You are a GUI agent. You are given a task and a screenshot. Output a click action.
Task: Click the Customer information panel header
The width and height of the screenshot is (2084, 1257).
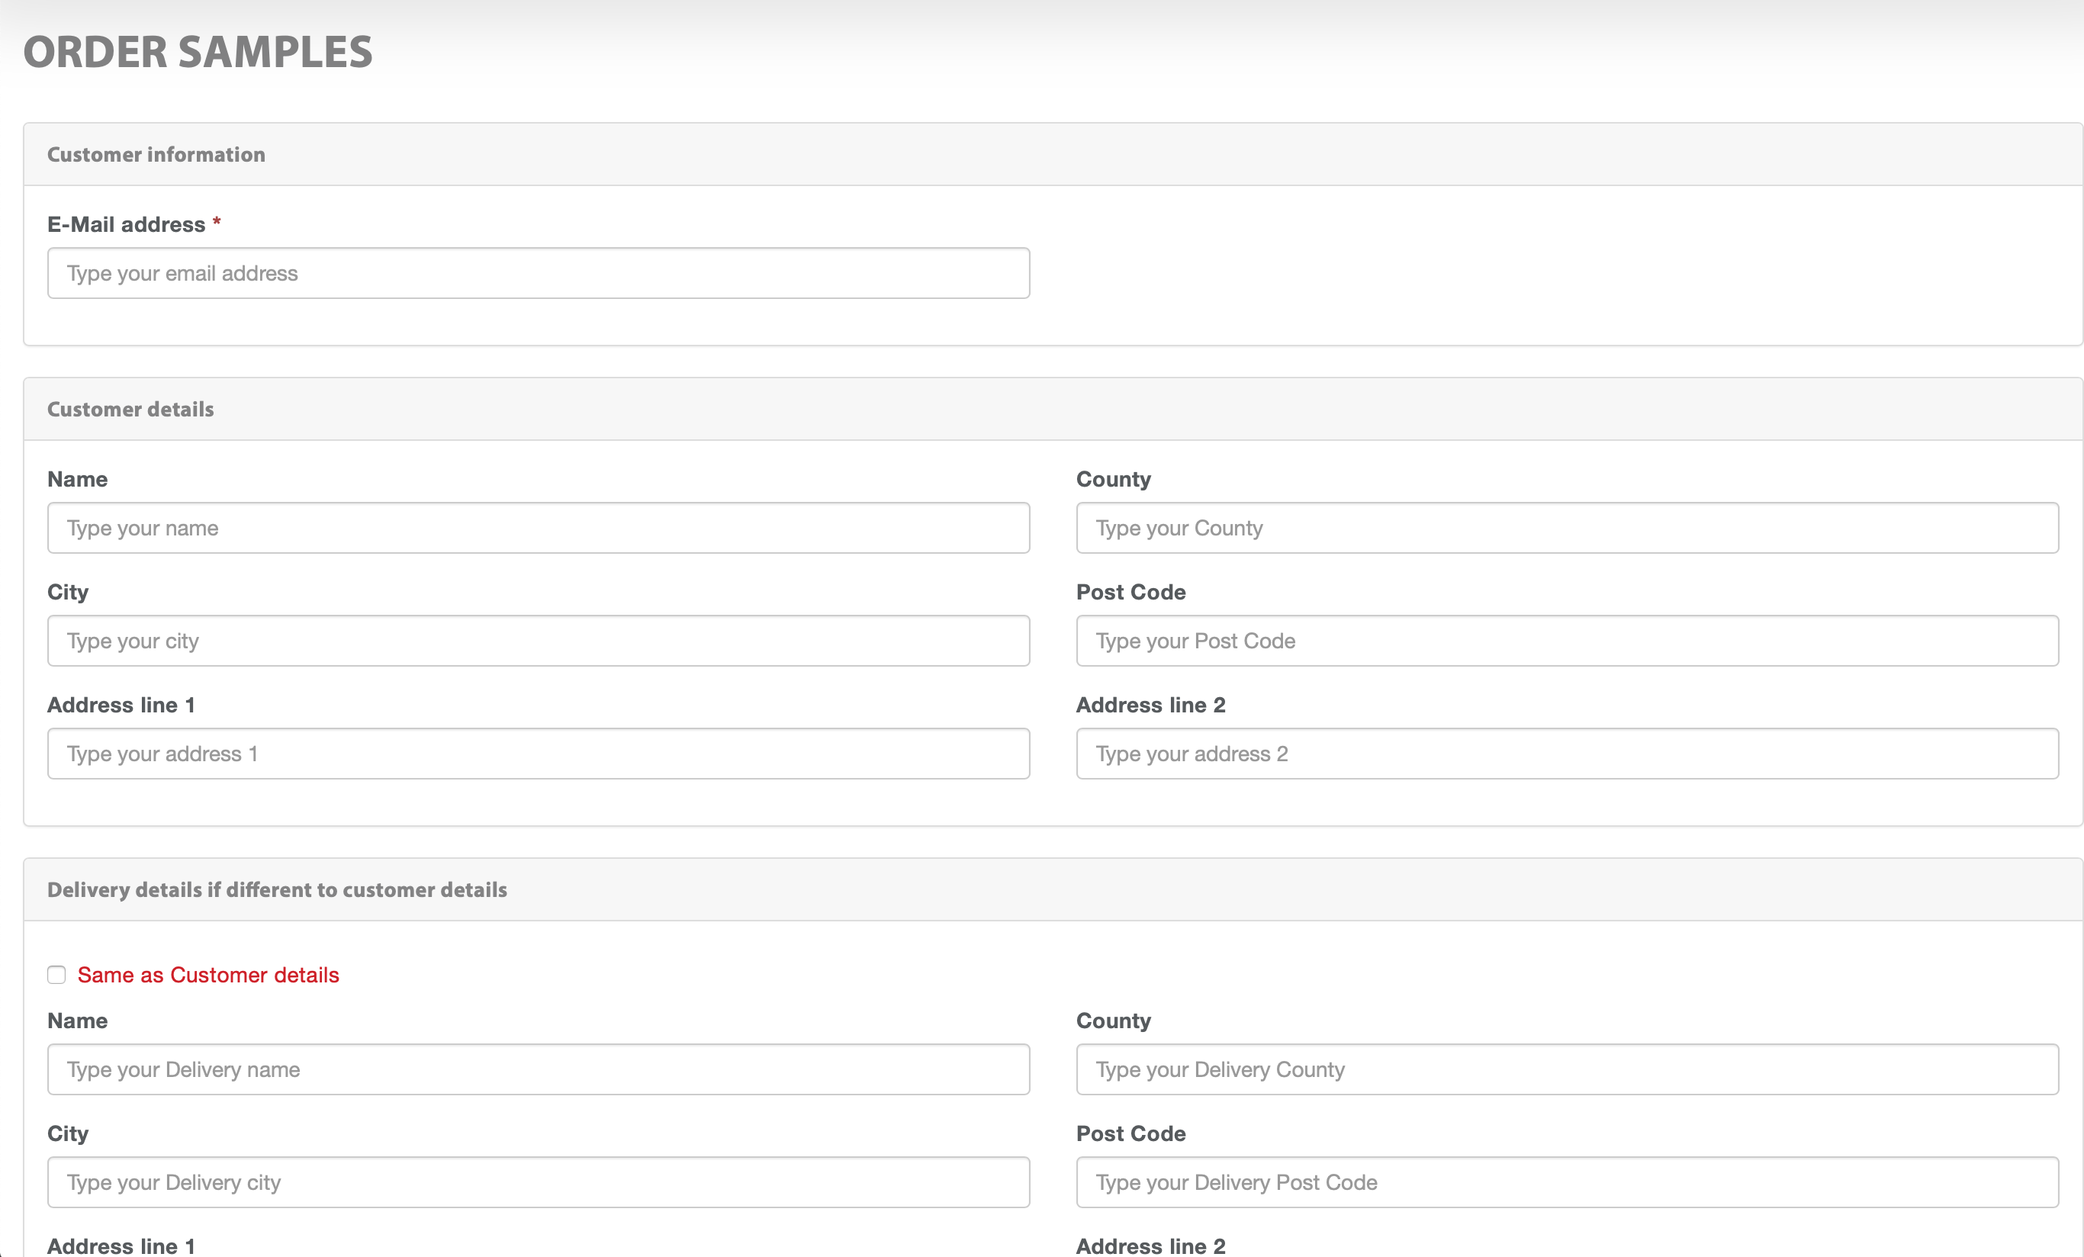[156, 155]
